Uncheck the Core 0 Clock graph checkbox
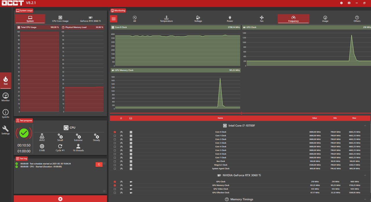The height and width of the screenshot is (202, 371). point(115,132)
